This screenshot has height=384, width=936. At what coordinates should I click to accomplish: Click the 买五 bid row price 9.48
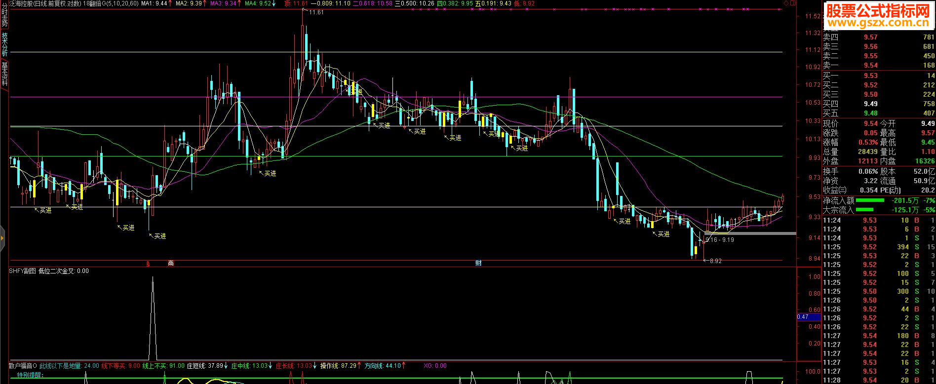coord(870,113)
